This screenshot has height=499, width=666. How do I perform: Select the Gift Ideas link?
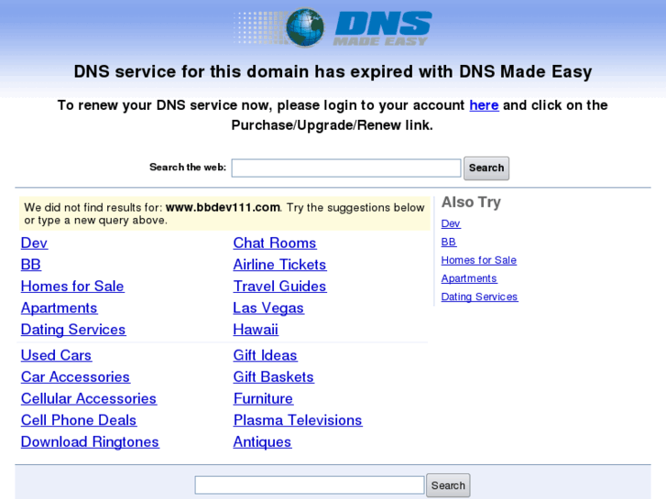[265, 355]
